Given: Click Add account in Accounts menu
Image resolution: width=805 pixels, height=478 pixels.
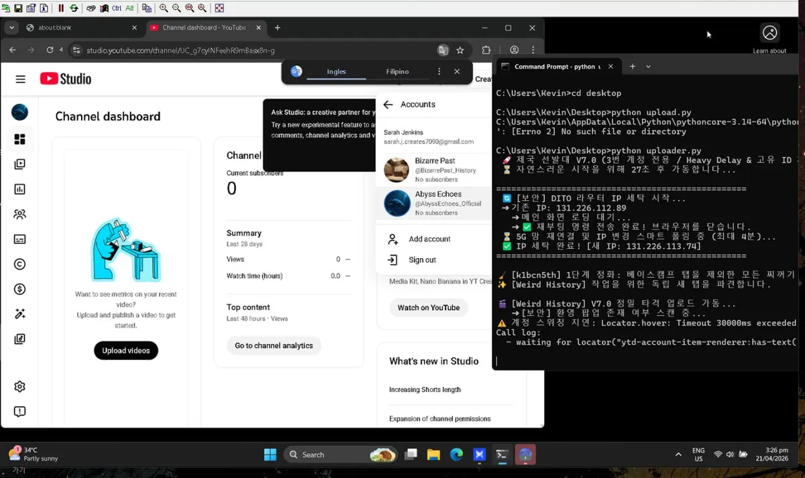Looking at the screenshot, I should click(x=433, y=239).
